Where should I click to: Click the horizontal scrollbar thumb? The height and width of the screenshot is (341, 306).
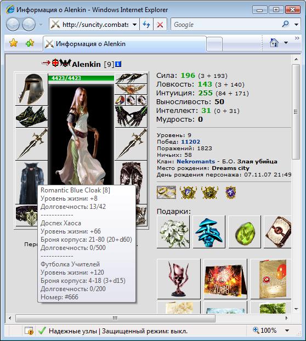(115, 318)
